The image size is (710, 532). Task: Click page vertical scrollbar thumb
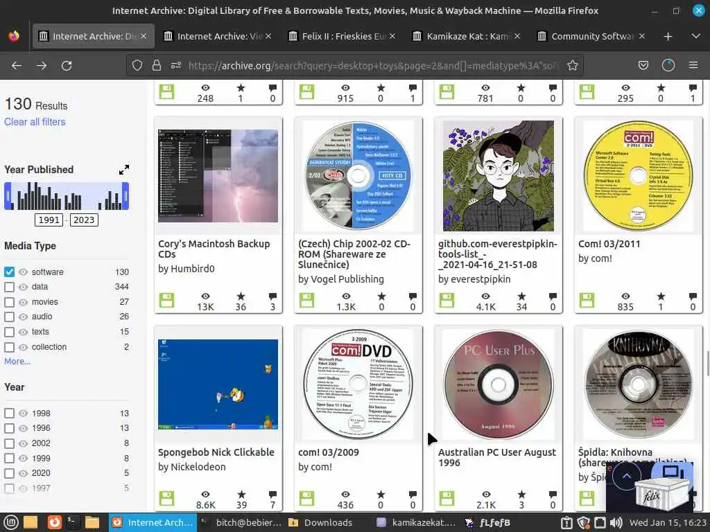tap(707, 363)
